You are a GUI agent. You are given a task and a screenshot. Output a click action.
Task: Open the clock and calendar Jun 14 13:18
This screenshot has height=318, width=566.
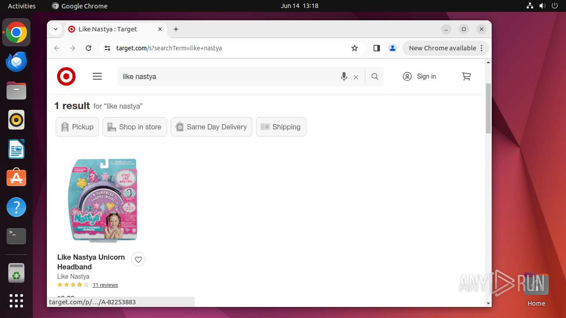299,6
